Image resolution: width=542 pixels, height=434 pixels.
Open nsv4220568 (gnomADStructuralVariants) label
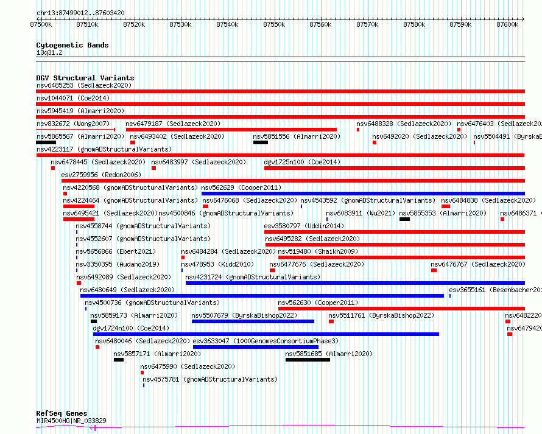(130, 187)
